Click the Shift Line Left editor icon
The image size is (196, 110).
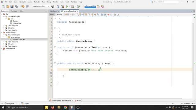(x=102, y=15)
